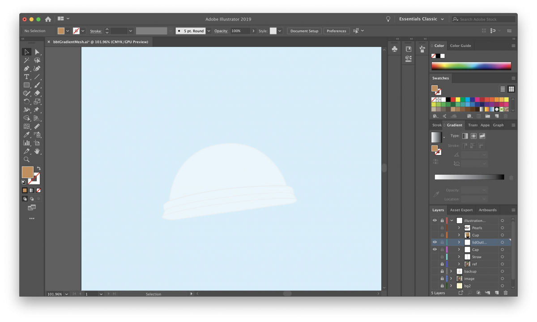Expand the Pearls sublayer
537x322 pixels.
click(459, 228)
